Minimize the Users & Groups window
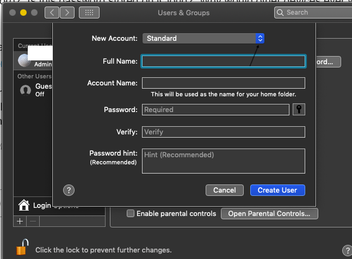This screenshot has width=352, height=259. point(23,13)
